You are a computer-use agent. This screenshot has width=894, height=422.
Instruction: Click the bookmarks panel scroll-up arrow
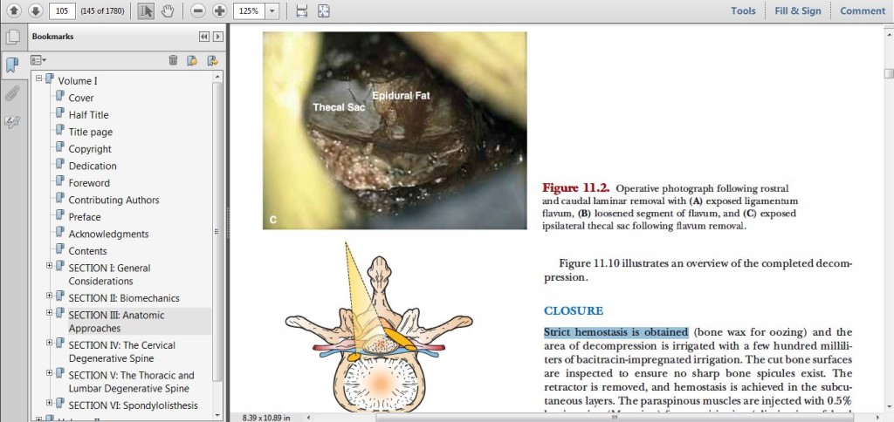click(217, 76)
